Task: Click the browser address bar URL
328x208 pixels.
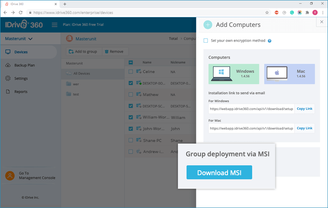Action: click(x=73, y=13)
